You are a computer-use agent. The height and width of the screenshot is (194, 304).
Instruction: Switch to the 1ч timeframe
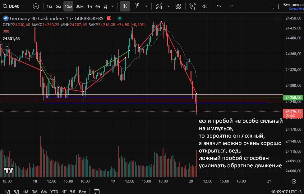tap(90, 6)
